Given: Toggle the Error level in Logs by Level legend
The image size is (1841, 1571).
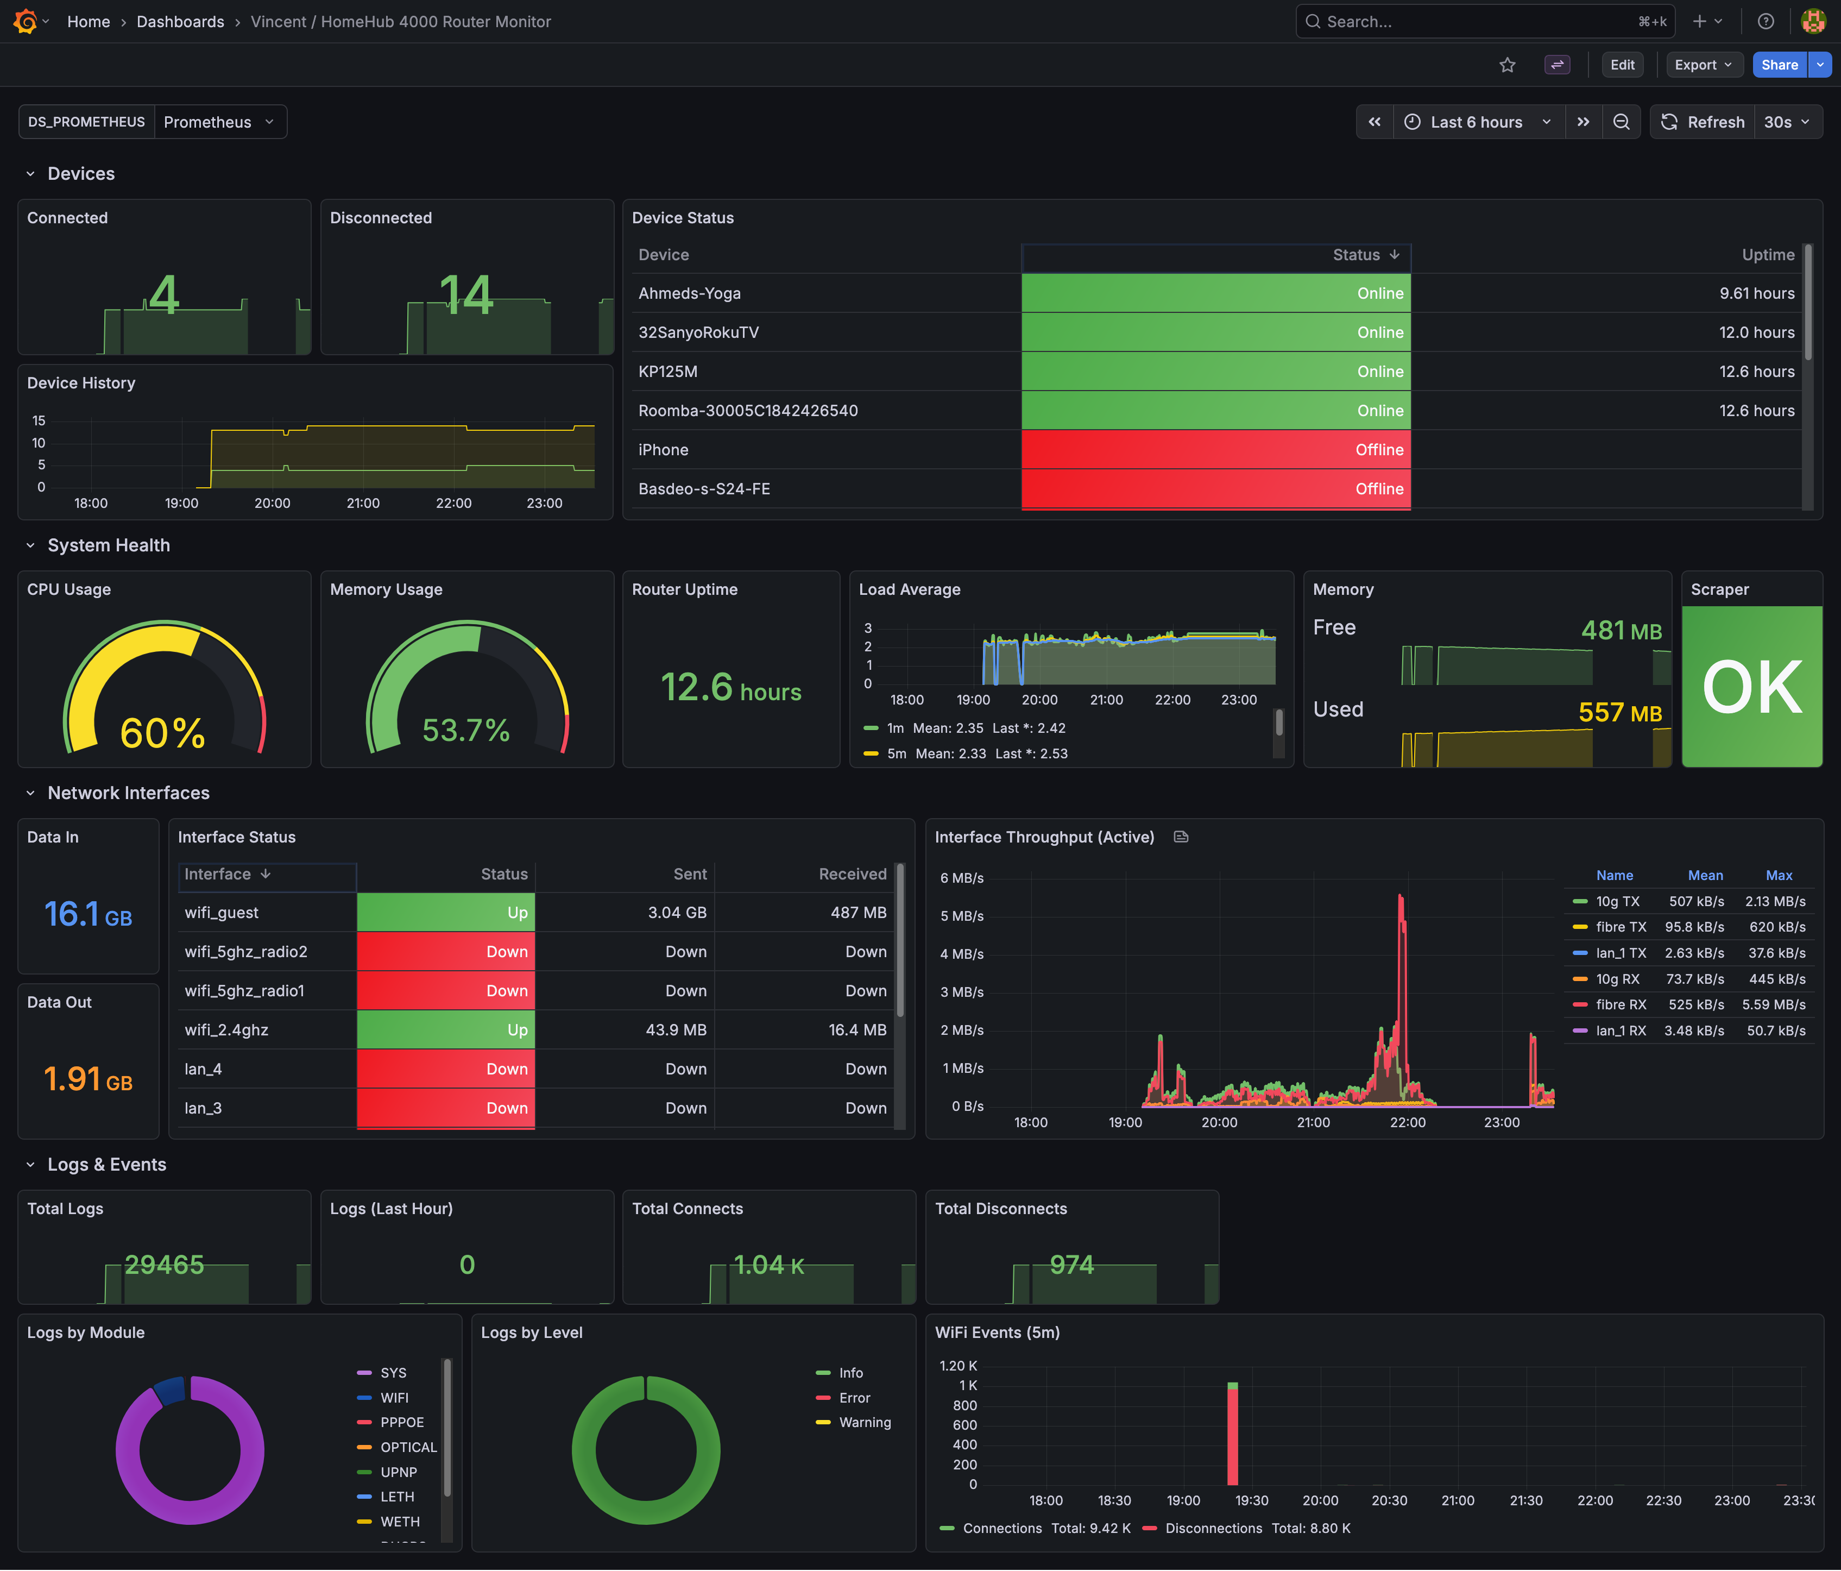Looking at the screenshot, I should (854, 1397).
